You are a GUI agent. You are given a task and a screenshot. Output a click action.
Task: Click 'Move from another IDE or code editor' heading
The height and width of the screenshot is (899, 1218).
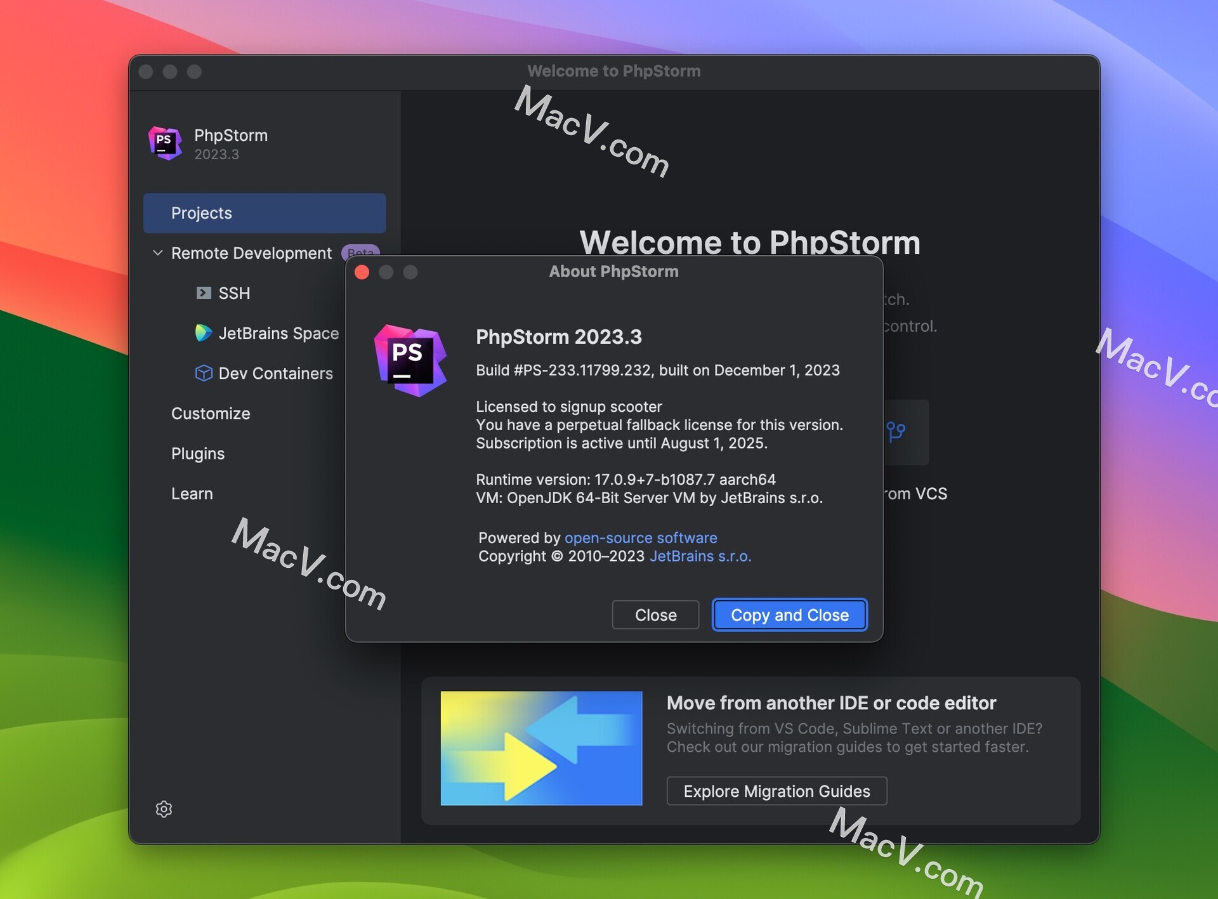(x=831, y=703)
